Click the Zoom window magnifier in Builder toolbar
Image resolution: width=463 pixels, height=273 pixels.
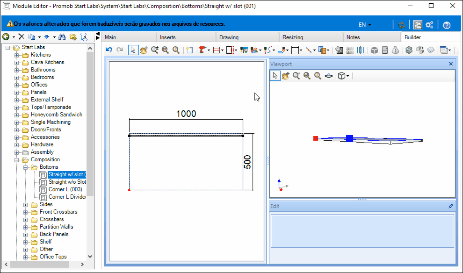click(166, 50)
